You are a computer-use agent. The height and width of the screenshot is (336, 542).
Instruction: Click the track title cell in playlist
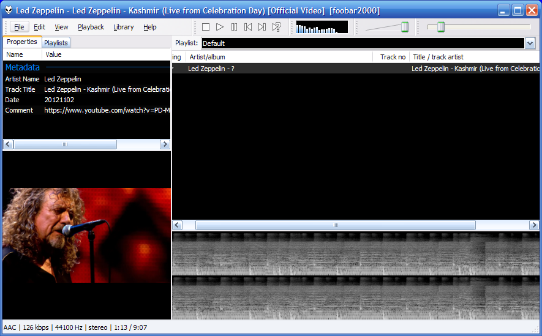coord(475,69)
